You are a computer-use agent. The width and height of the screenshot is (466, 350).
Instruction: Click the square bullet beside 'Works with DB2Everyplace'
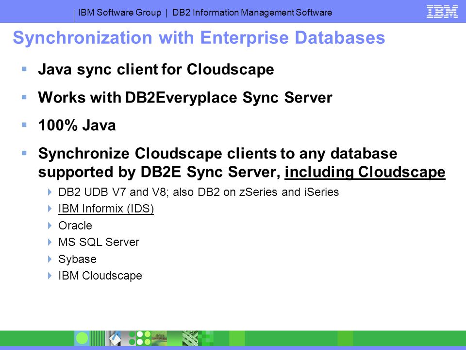(x=24, y=97)
